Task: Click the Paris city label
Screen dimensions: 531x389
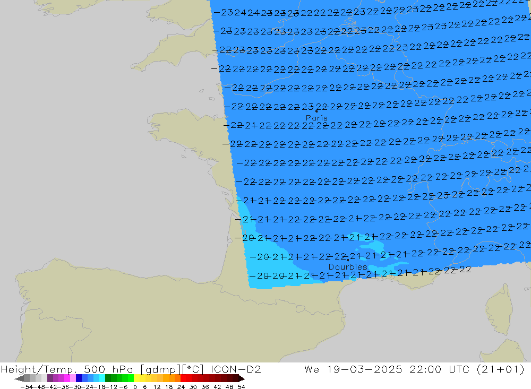Action: coord(316,118)
